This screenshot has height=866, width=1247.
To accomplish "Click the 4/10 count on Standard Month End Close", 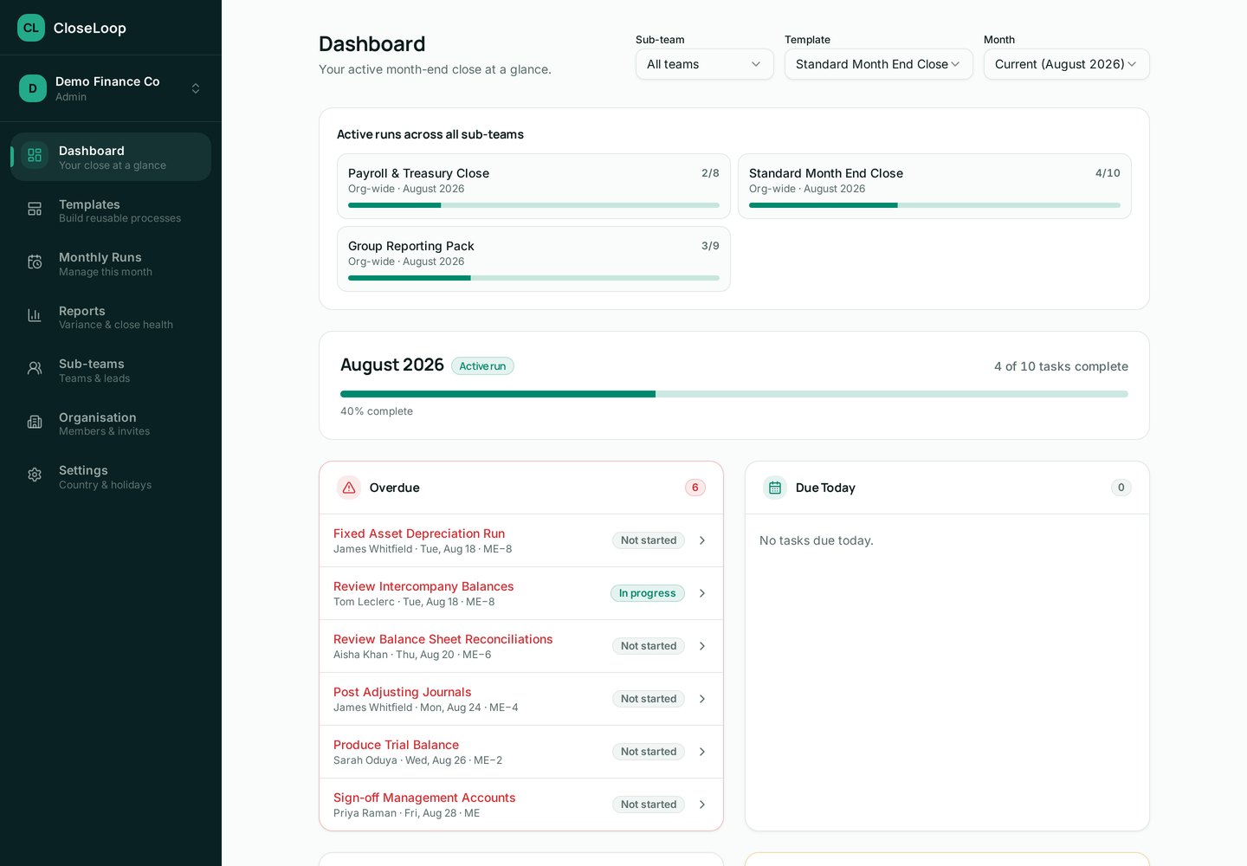I will click(x=1108, y=173).
